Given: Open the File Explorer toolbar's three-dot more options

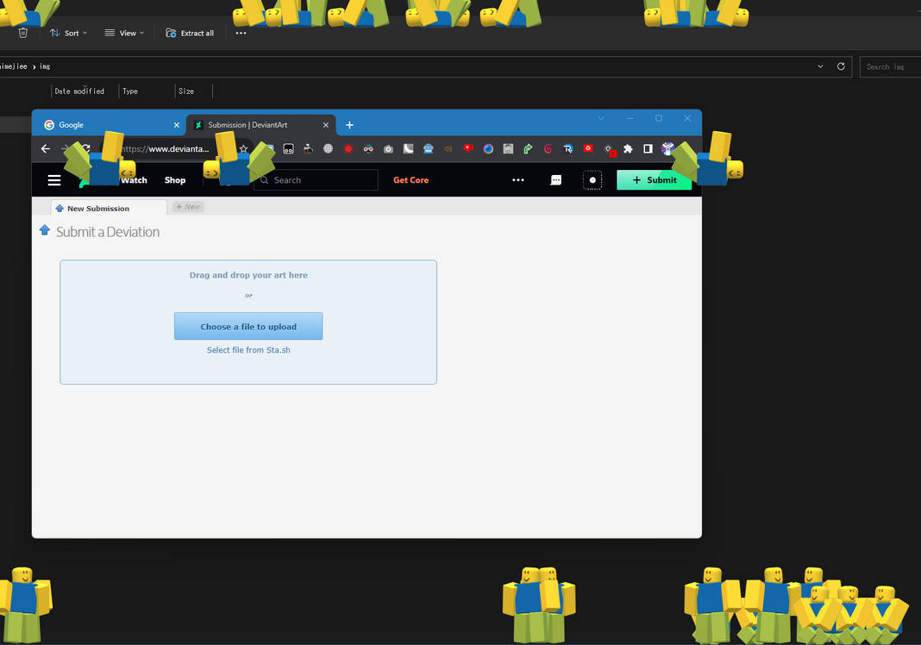Looking at the screenshot, I should (x=241, y=33).
